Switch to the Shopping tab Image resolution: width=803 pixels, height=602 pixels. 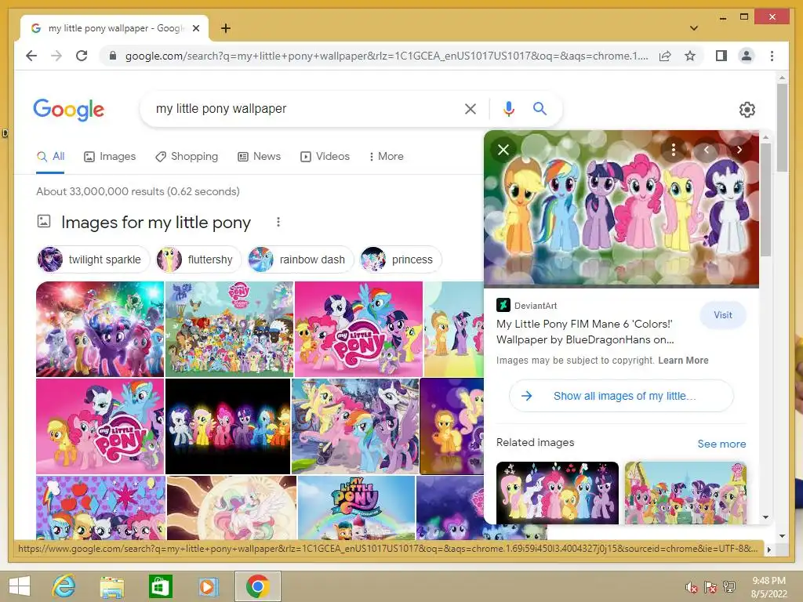[x=187, y=157]
